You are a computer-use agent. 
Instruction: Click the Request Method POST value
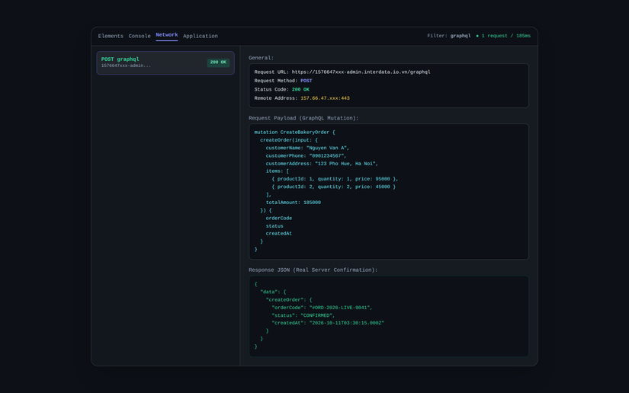pos(306,81)
